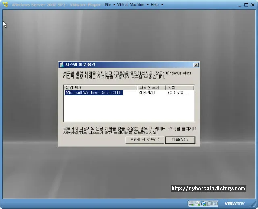Click the hard disk device icon in VMware status bar
The height and width of the screenshot is (209, 258).
191,204
